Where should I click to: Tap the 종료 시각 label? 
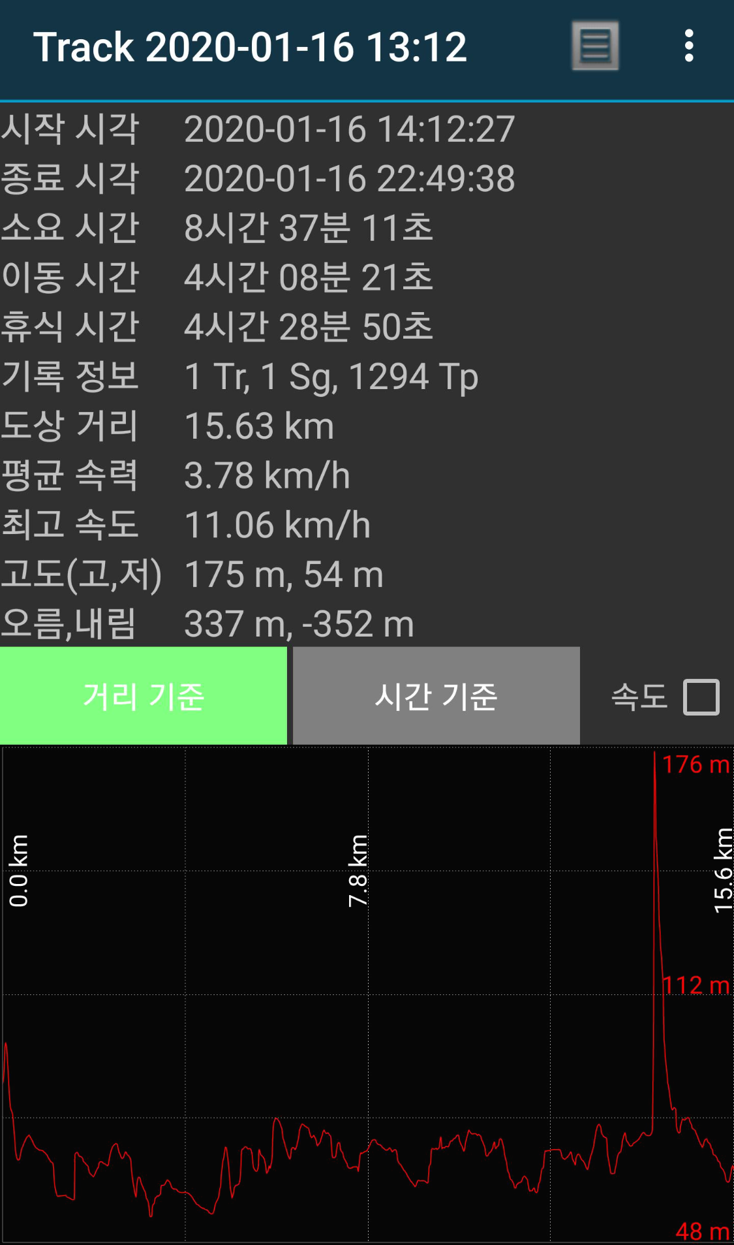click(x=70, y=178)
